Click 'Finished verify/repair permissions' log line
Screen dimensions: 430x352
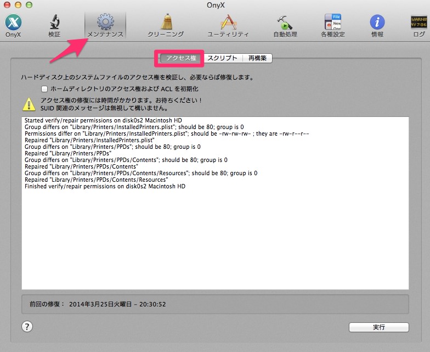[105, 186]
